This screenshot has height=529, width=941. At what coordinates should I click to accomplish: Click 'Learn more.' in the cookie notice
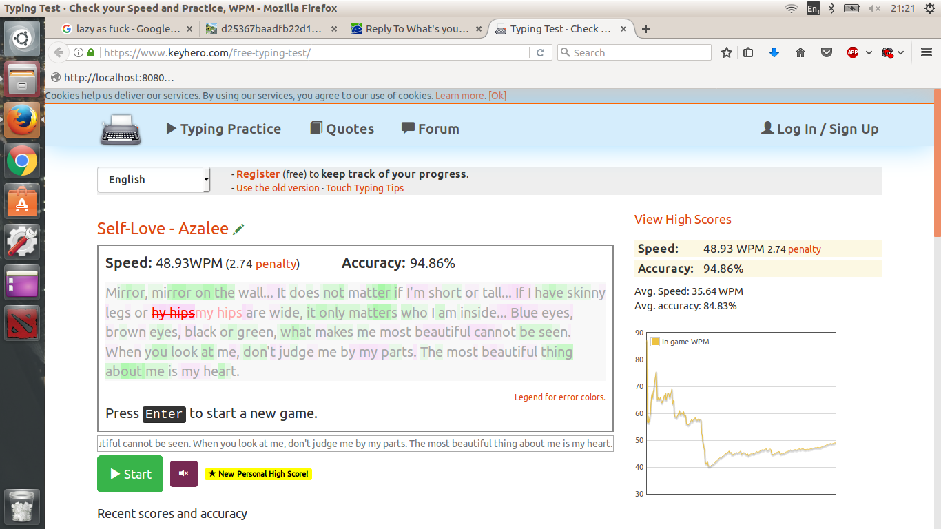tap(460, 96)
